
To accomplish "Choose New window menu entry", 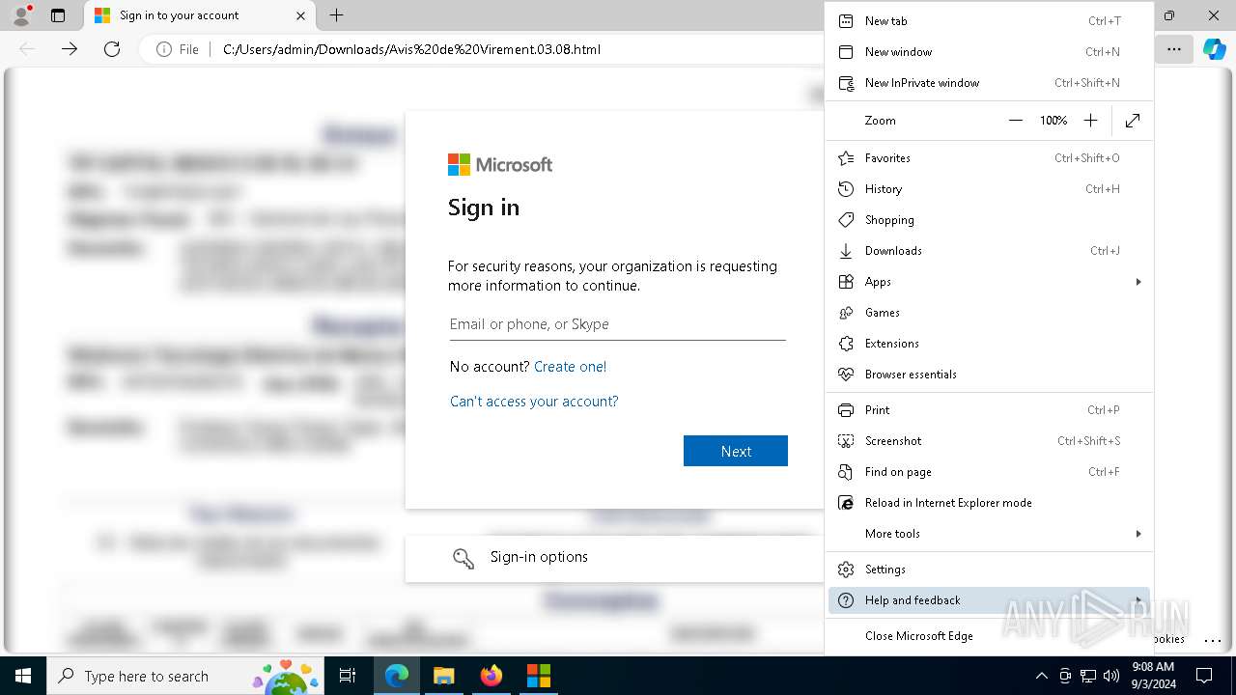I will click(x=989, y=52).
